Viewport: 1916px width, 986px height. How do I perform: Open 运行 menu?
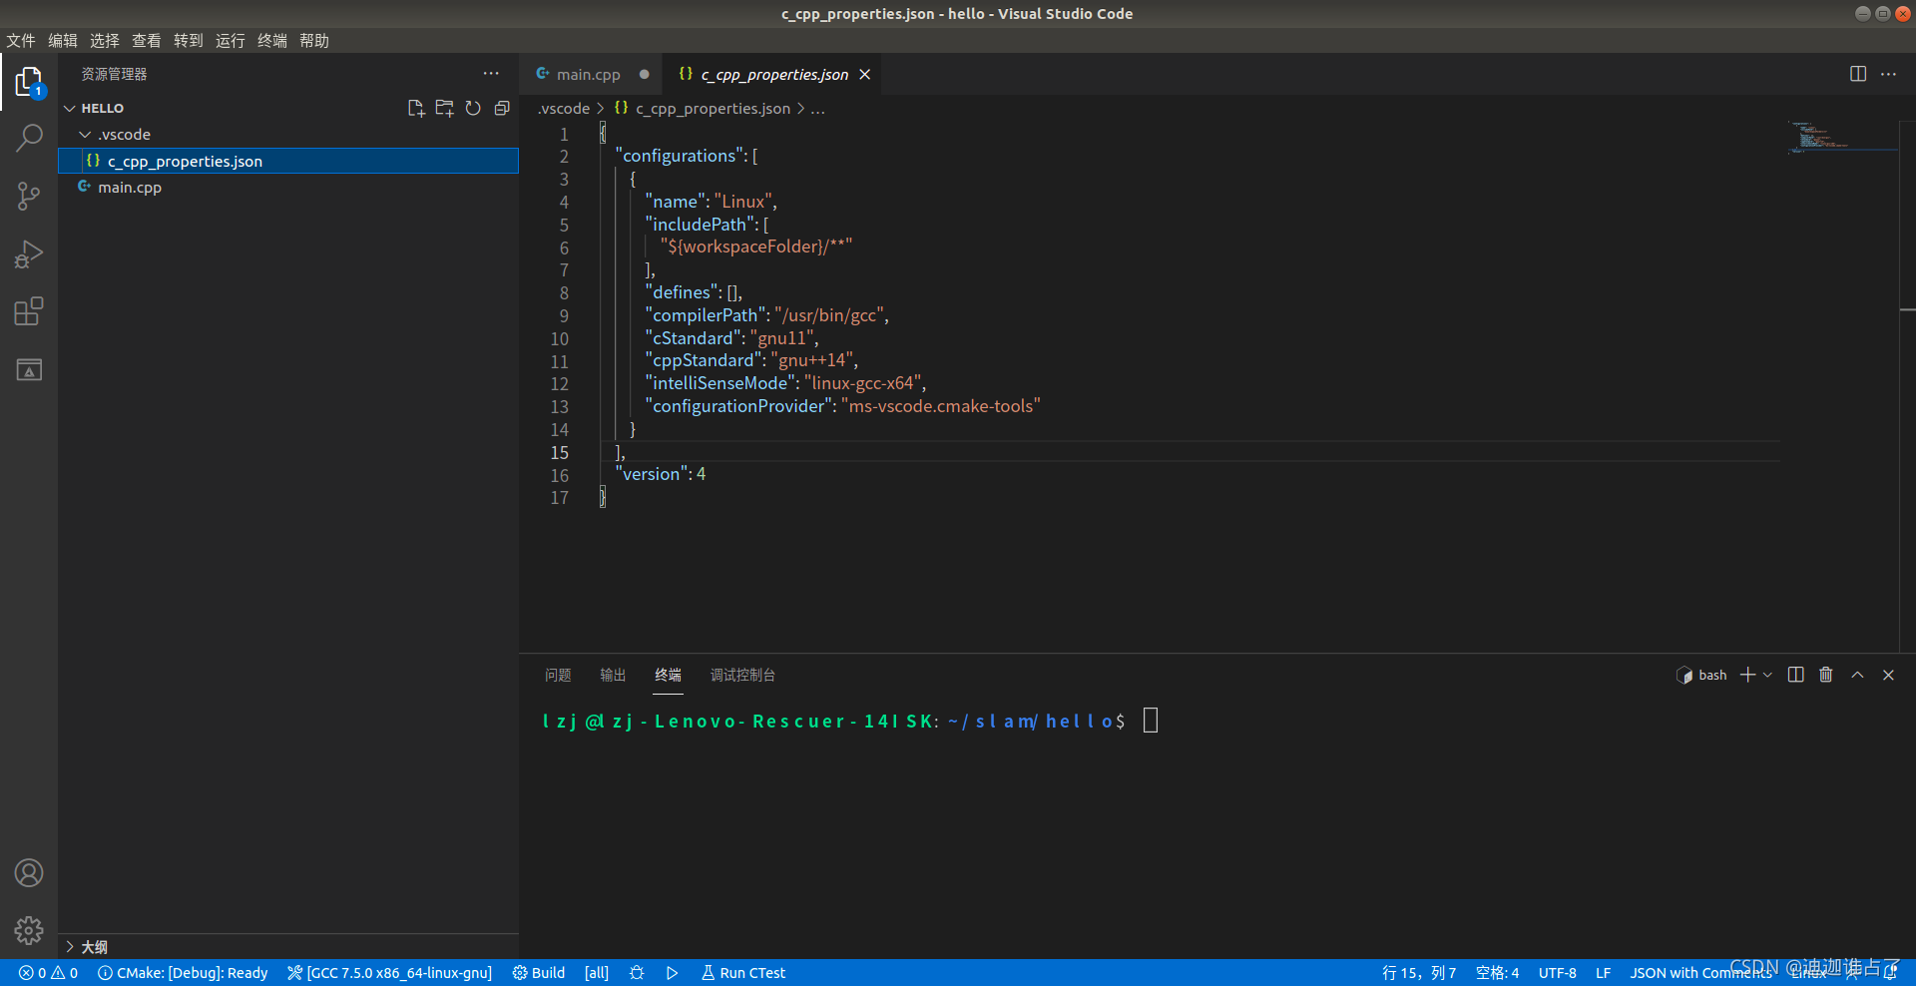tap(231, 40)
